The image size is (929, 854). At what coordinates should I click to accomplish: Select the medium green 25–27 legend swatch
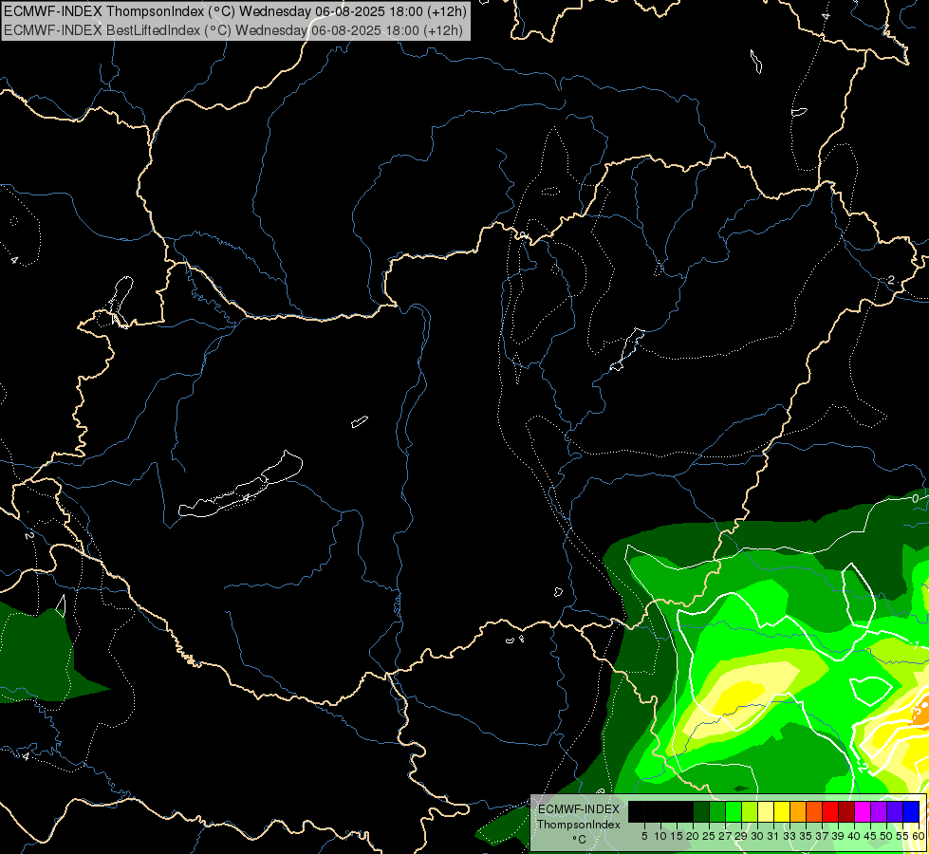tap(717, 811)
